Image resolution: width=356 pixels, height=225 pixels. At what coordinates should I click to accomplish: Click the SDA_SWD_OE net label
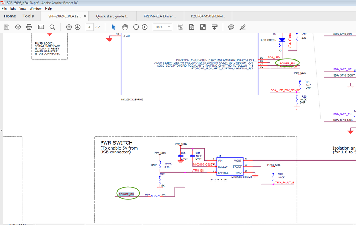pyautogui.click(x=342, y=69)
